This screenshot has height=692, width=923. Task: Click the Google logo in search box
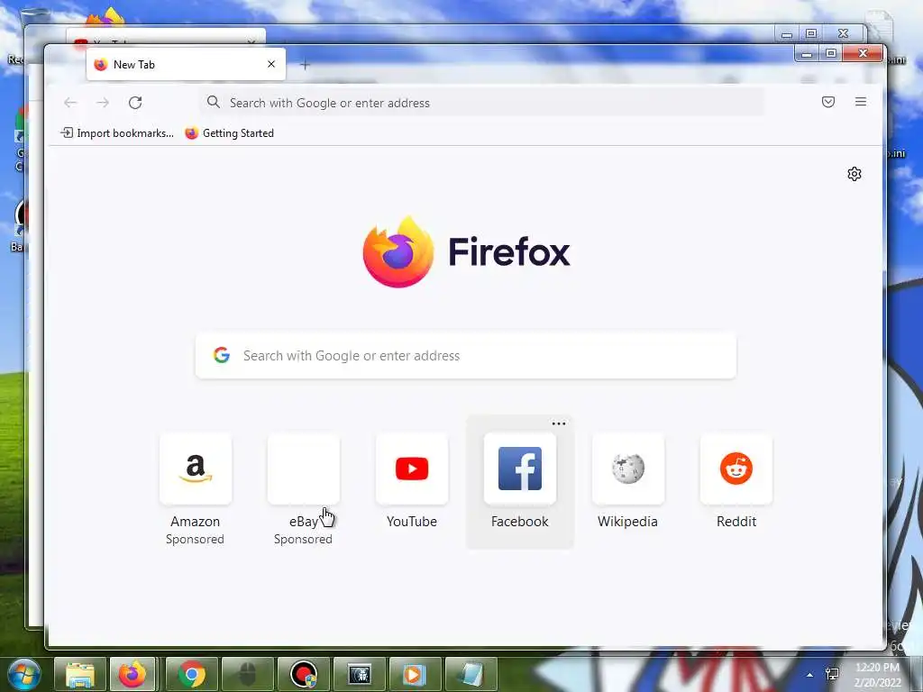pyautogui.click(x=222, y=355)
